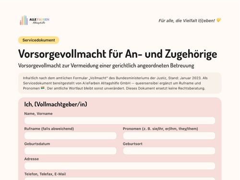Click the AlleFarben Alltagshilfe logo
240x180 pixels.
coord(35,20)
